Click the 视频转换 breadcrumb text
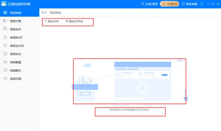221x131 pixels. tap(55, 13)
